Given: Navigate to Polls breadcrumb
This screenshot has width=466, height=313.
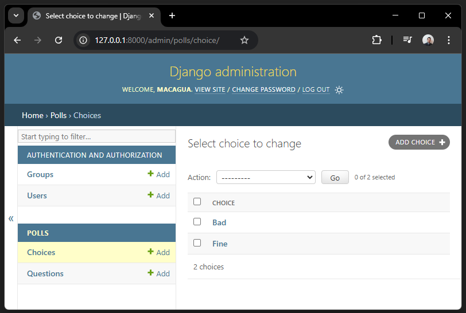Looking at the screenshot, I should tap(59, 115).
